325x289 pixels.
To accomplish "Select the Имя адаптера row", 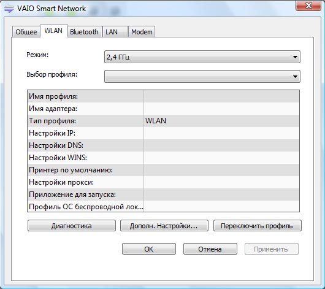I will tap(163, 109).
